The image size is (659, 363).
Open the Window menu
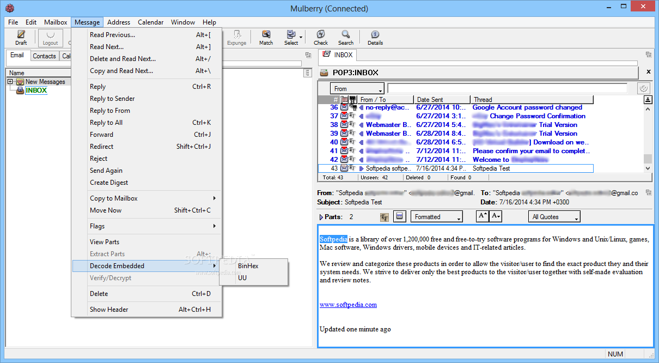point(183,22)
